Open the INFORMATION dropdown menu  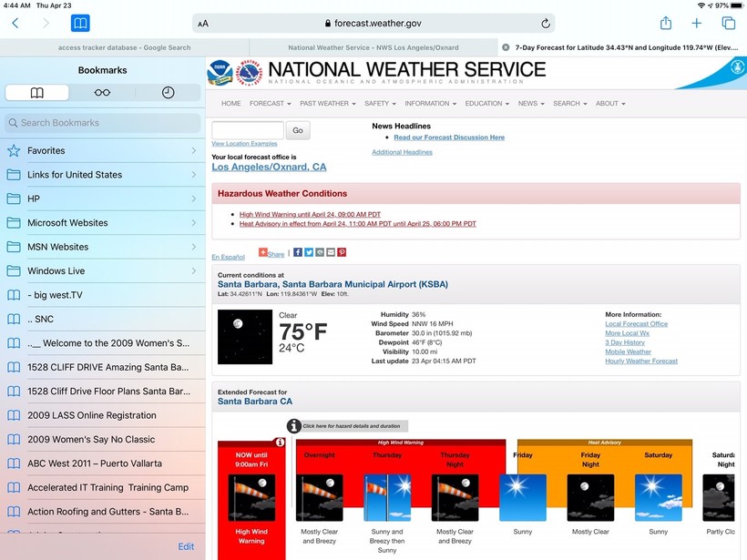pos(431,103)
